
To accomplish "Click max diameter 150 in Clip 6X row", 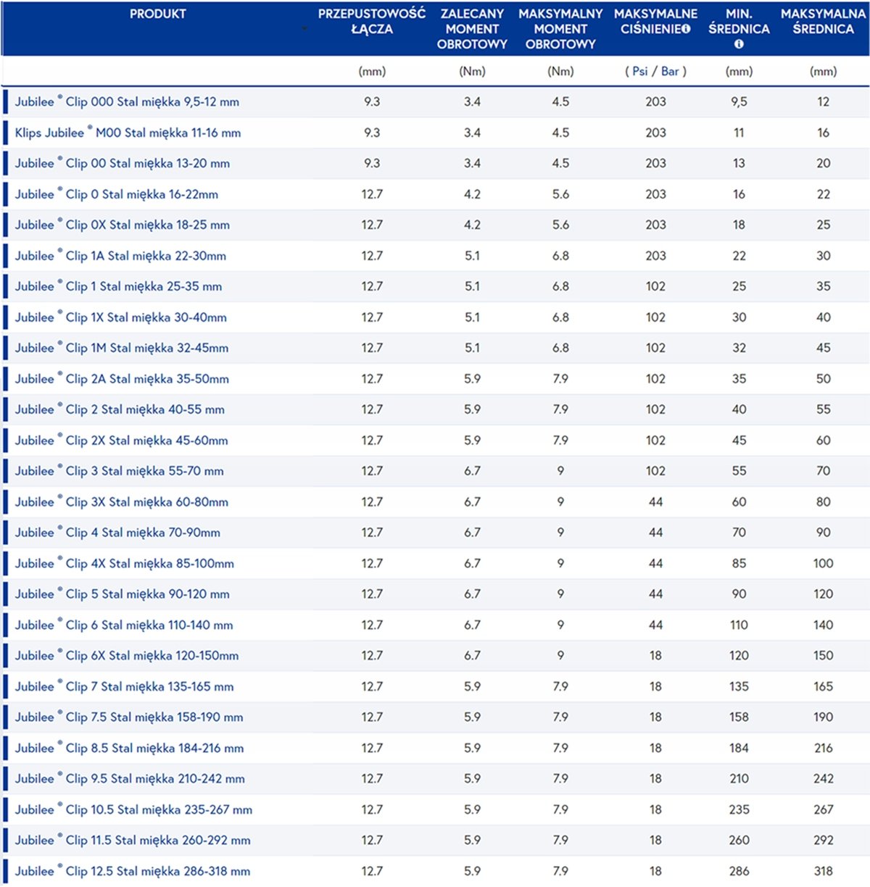I will [824, 656].
